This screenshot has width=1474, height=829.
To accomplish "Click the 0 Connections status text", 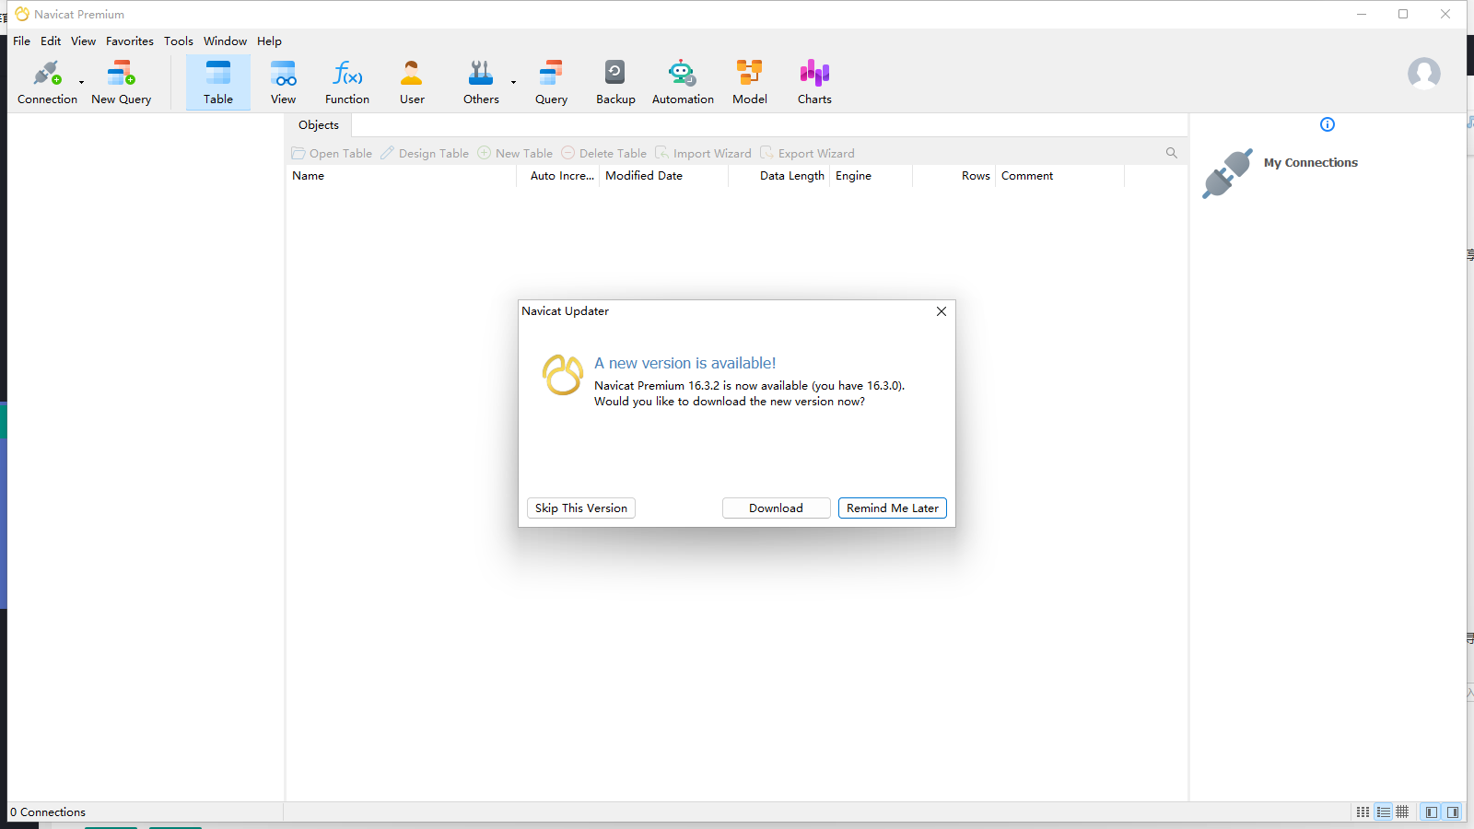I will pos(48,812).
